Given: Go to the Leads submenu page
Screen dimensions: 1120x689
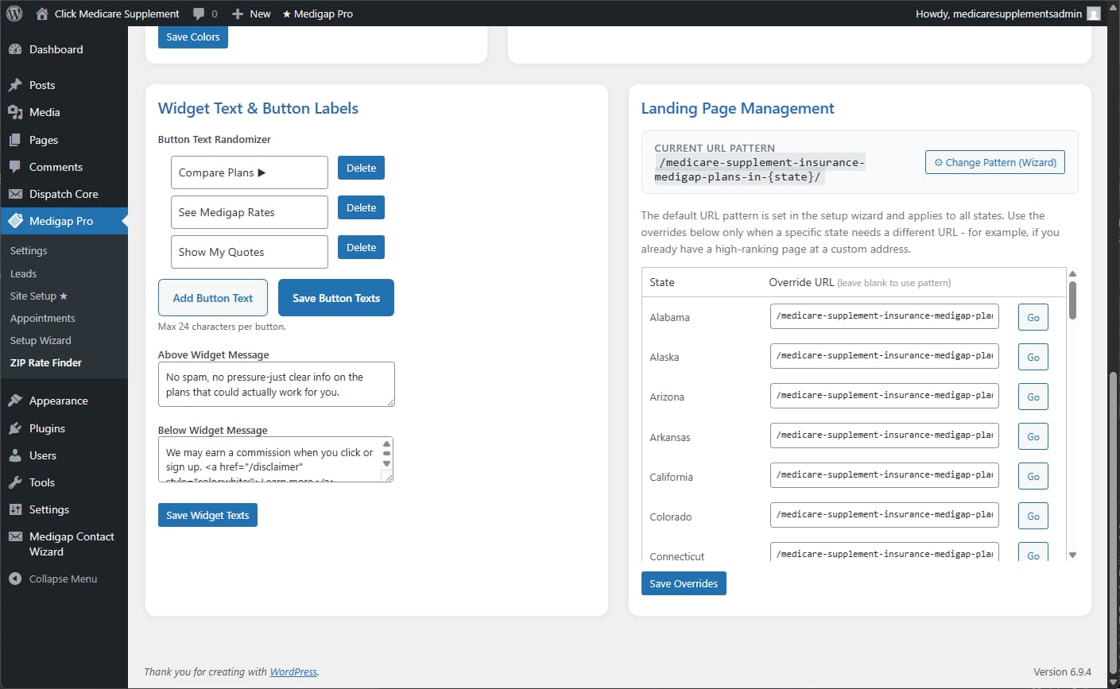Looking at the screenshot, I should pos(23,273).
